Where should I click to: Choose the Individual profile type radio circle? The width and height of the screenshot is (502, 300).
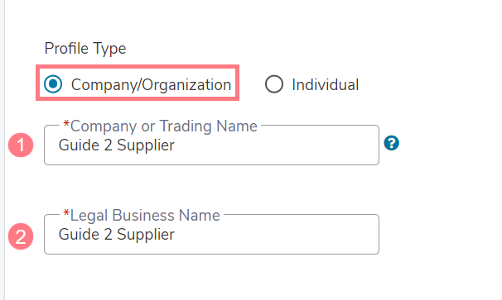(x=274, y=84)
